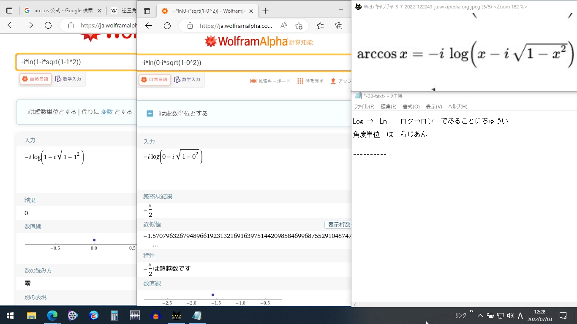The width and height of the screenshot is (577, 324).
Task: Add this WolframAlpha page to favorites
Action: click(x=299, y=26)
